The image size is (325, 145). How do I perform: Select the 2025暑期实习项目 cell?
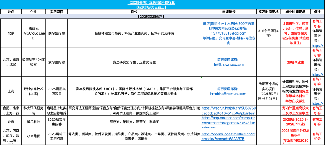pos(57,91)
